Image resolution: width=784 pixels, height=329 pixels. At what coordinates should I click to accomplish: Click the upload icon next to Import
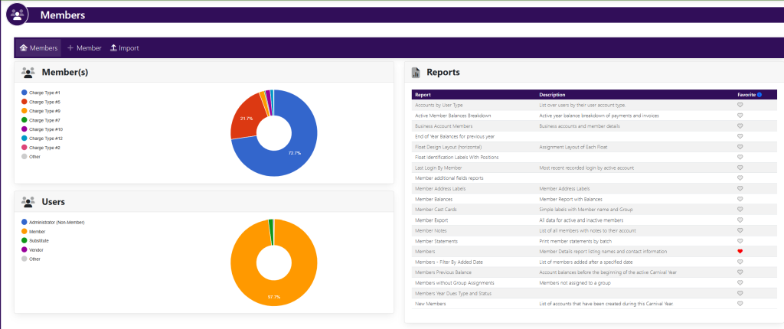[x=113, y=48]
